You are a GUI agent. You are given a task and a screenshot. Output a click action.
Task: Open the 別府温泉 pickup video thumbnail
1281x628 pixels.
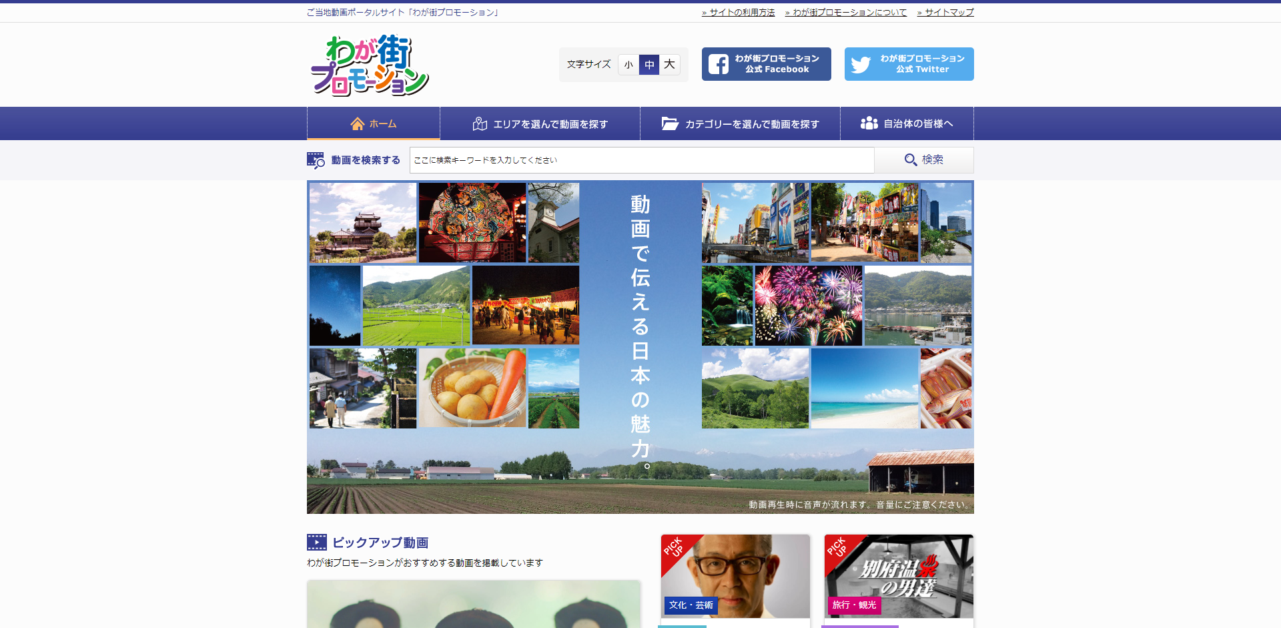point(899,576)
